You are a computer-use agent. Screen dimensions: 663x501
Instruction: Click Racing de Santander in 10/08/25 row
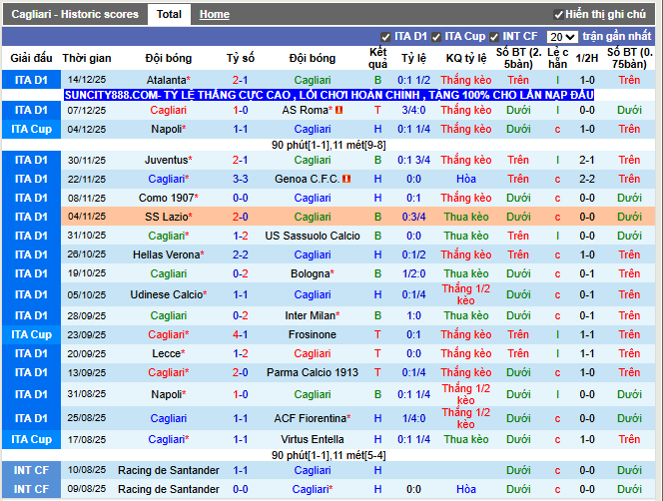(169, 470)
